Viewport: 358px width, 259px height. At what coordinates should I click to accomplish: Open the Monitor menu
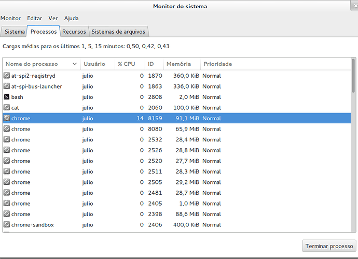click(x=10, y=18)
